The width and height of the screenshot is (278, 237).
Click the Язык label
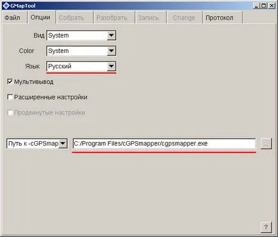pyautogui.click(x=33, y=66)
